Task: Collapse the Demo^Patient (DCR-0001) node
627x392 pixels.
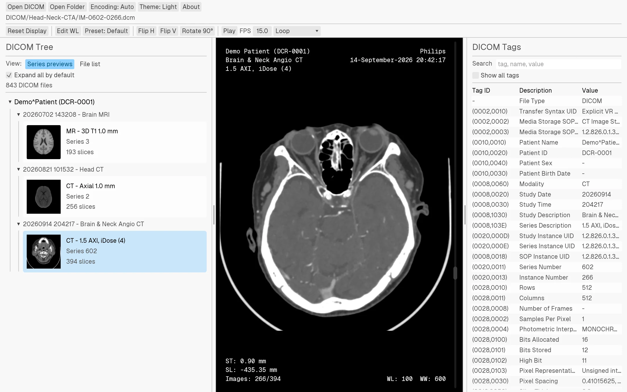Action: tap(10, 102)
